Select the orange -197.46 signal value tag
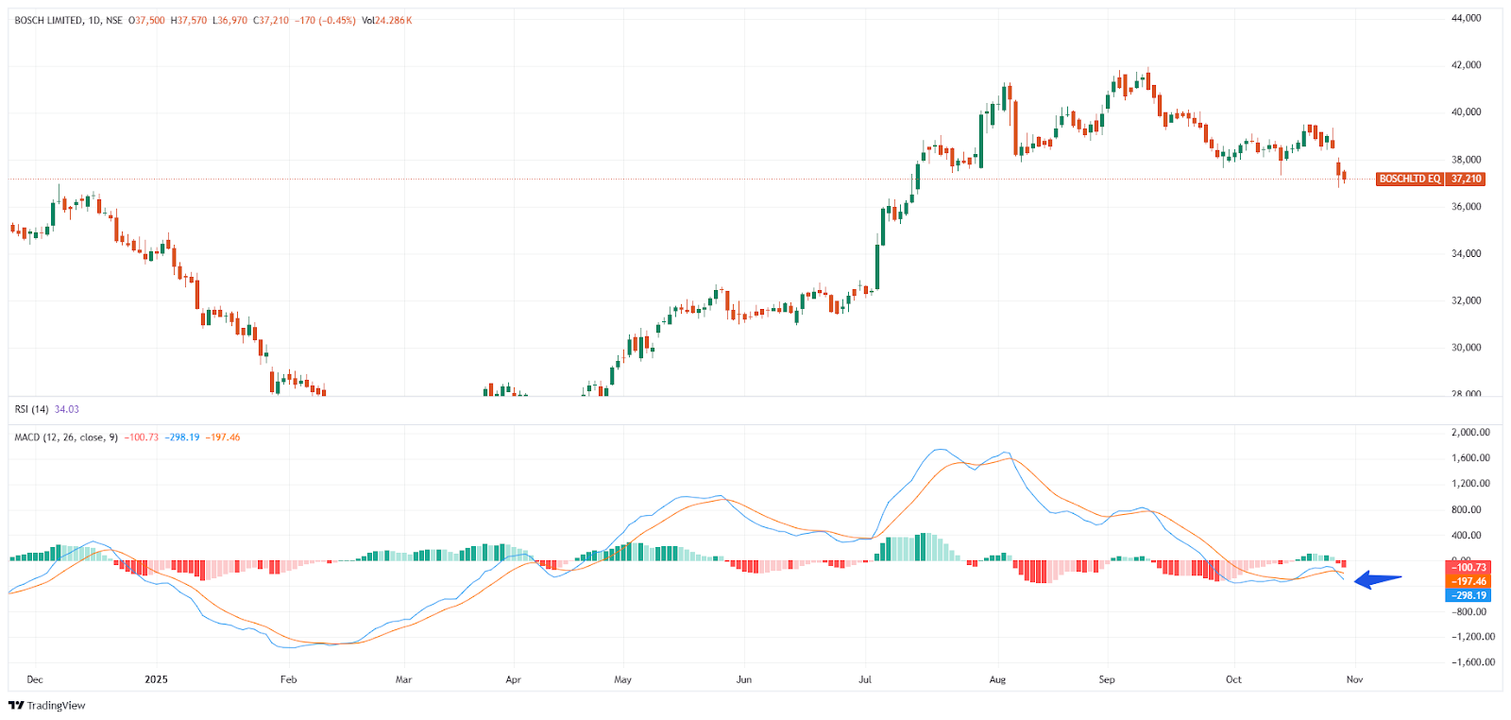The height and width of the screenshot is (720, 1511). 1468,582
